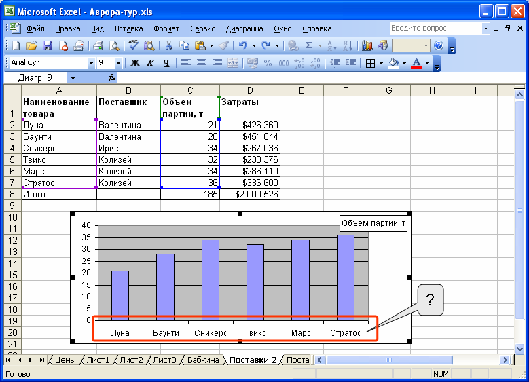The height and width of the screenshot is (382, 529).
Task: Open the font size dropdown
Action: pyautogui.click(x=118, y=63)
